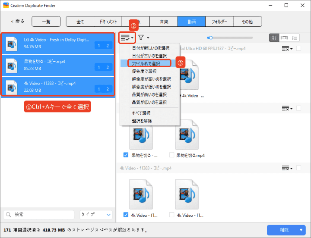Switch to grid thumbnail view
Image resolution: width=311 pixels, height=238 pixels.
[x=274, y=38]
